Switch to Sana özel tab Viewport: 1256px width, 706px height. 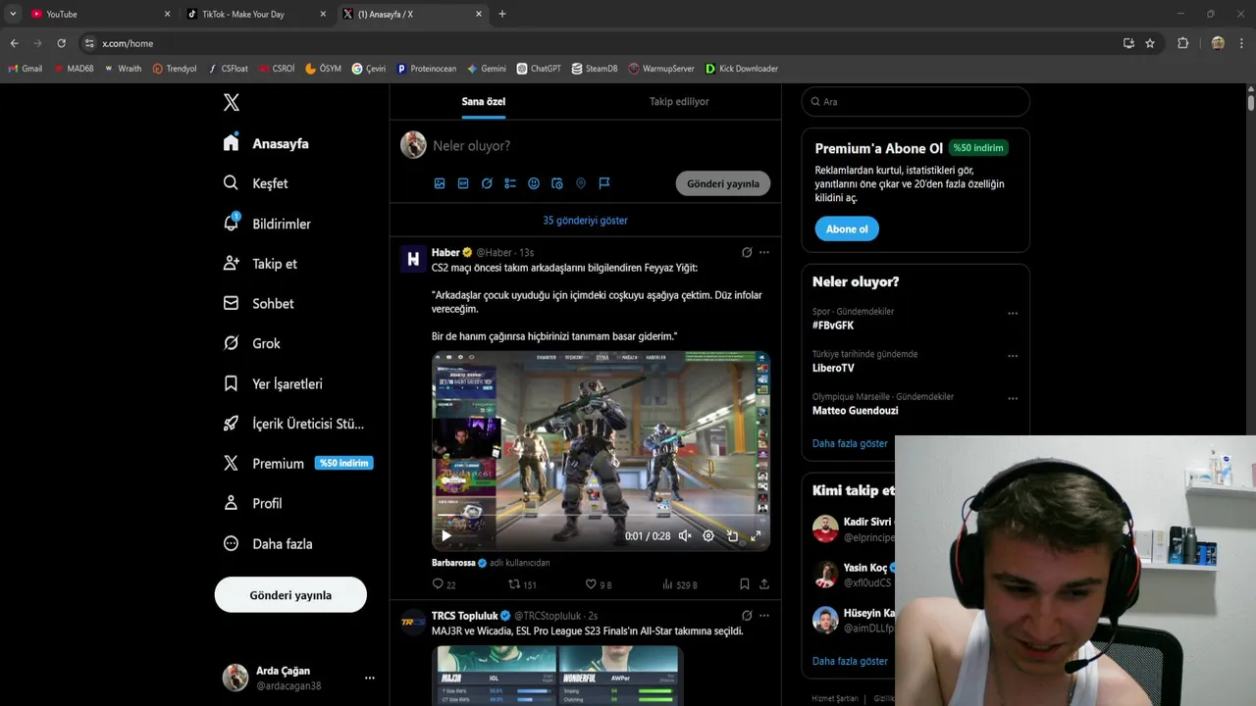click(484, 101)
